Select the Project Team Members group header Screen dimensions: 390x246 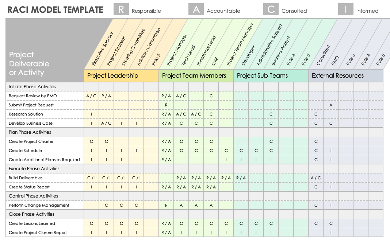(194, 76)
